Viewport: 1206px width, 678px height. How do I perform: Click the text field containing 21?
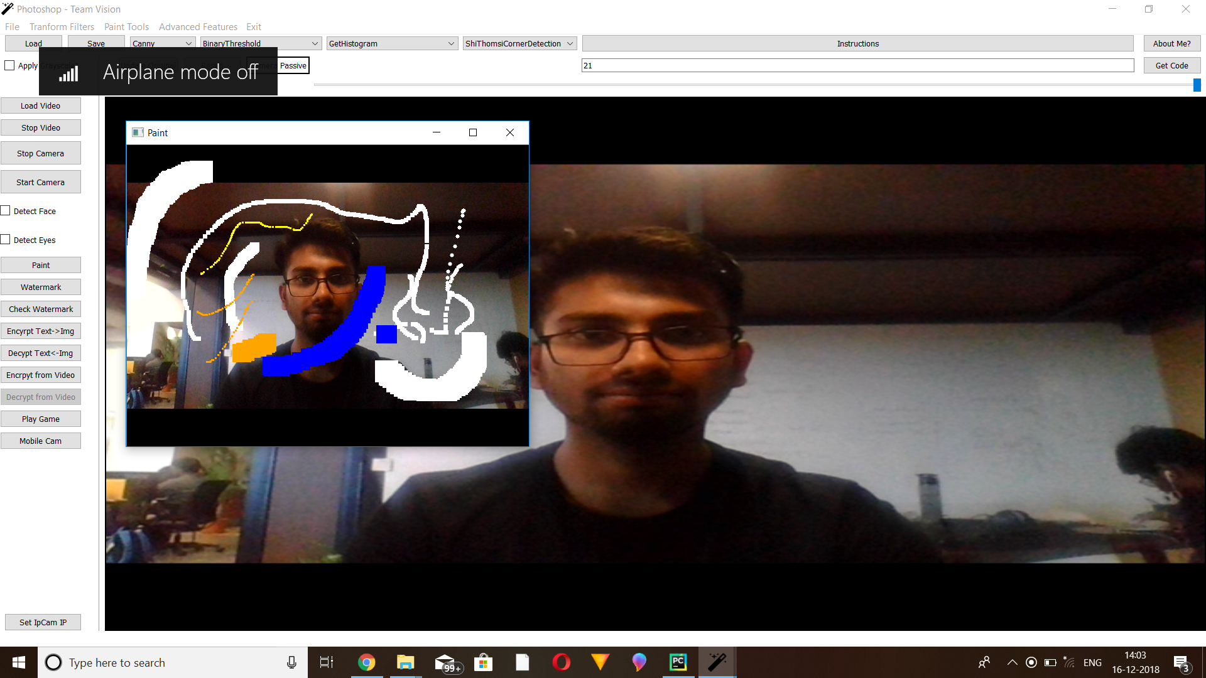[857, 65]
